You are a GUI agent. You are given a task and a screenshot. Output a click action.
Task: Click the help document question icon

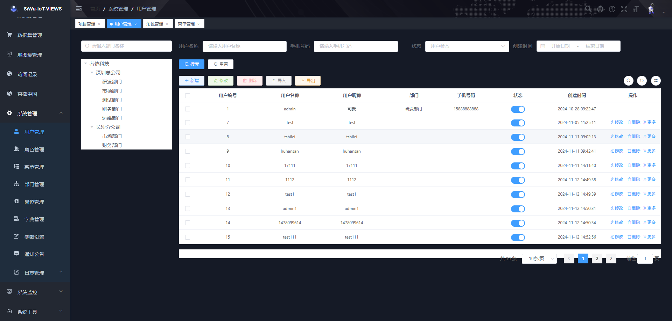(x=612, y=9)
